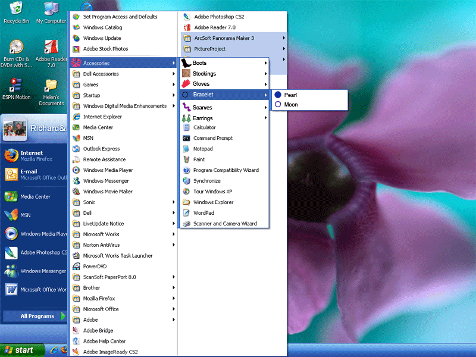Open the Adobe Reader 7.0 desktop shortcut
This screenshot has height=357, width=476.
(x=51, y=54)
